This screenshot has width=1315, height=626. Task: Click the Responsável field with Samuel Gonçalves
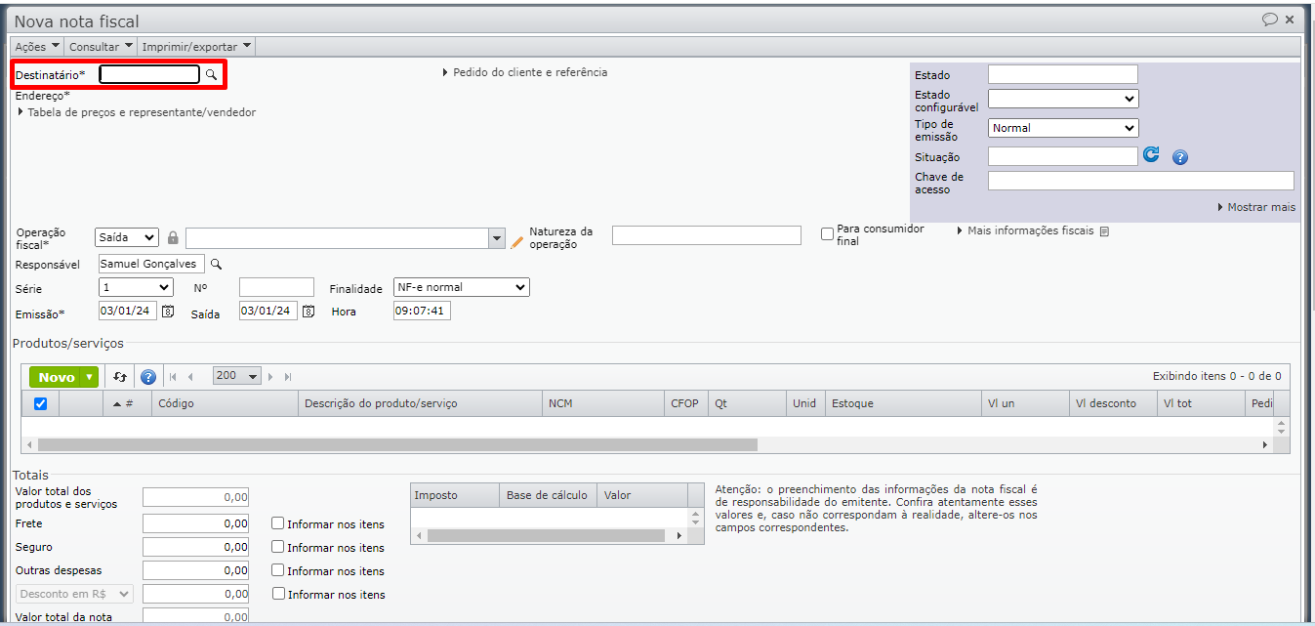151,264
